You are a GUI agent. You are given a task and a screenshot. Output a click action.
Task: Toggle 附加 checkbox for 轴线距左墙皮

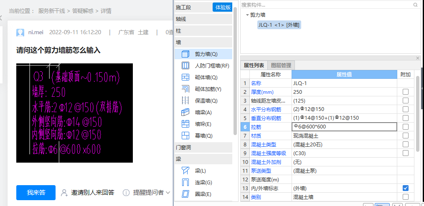[x=405, y=100]
